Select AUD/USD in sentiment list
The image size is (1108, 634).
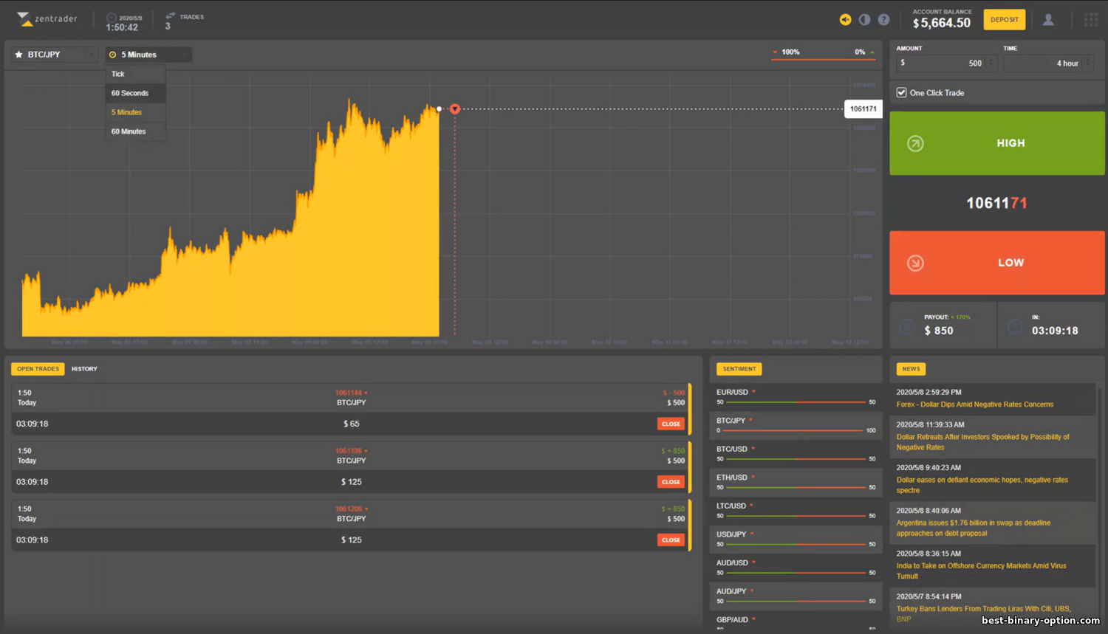coord(732,562)
